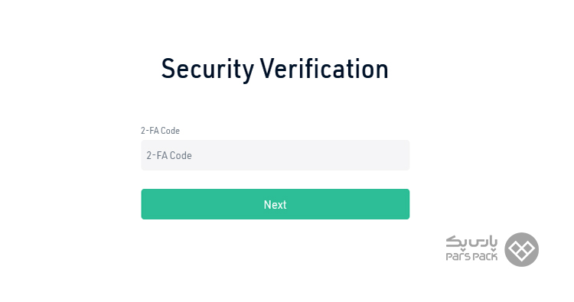Screen dimensions: 574x302
Task: Click the word Verification in the title
Action: coord(325,68)
